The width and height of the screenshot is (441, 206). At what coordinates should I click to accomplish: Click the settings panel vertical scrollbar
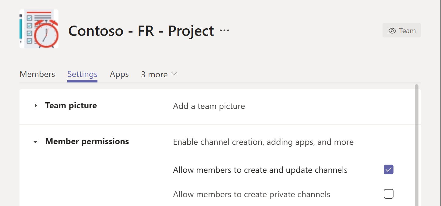coord(416,137)
